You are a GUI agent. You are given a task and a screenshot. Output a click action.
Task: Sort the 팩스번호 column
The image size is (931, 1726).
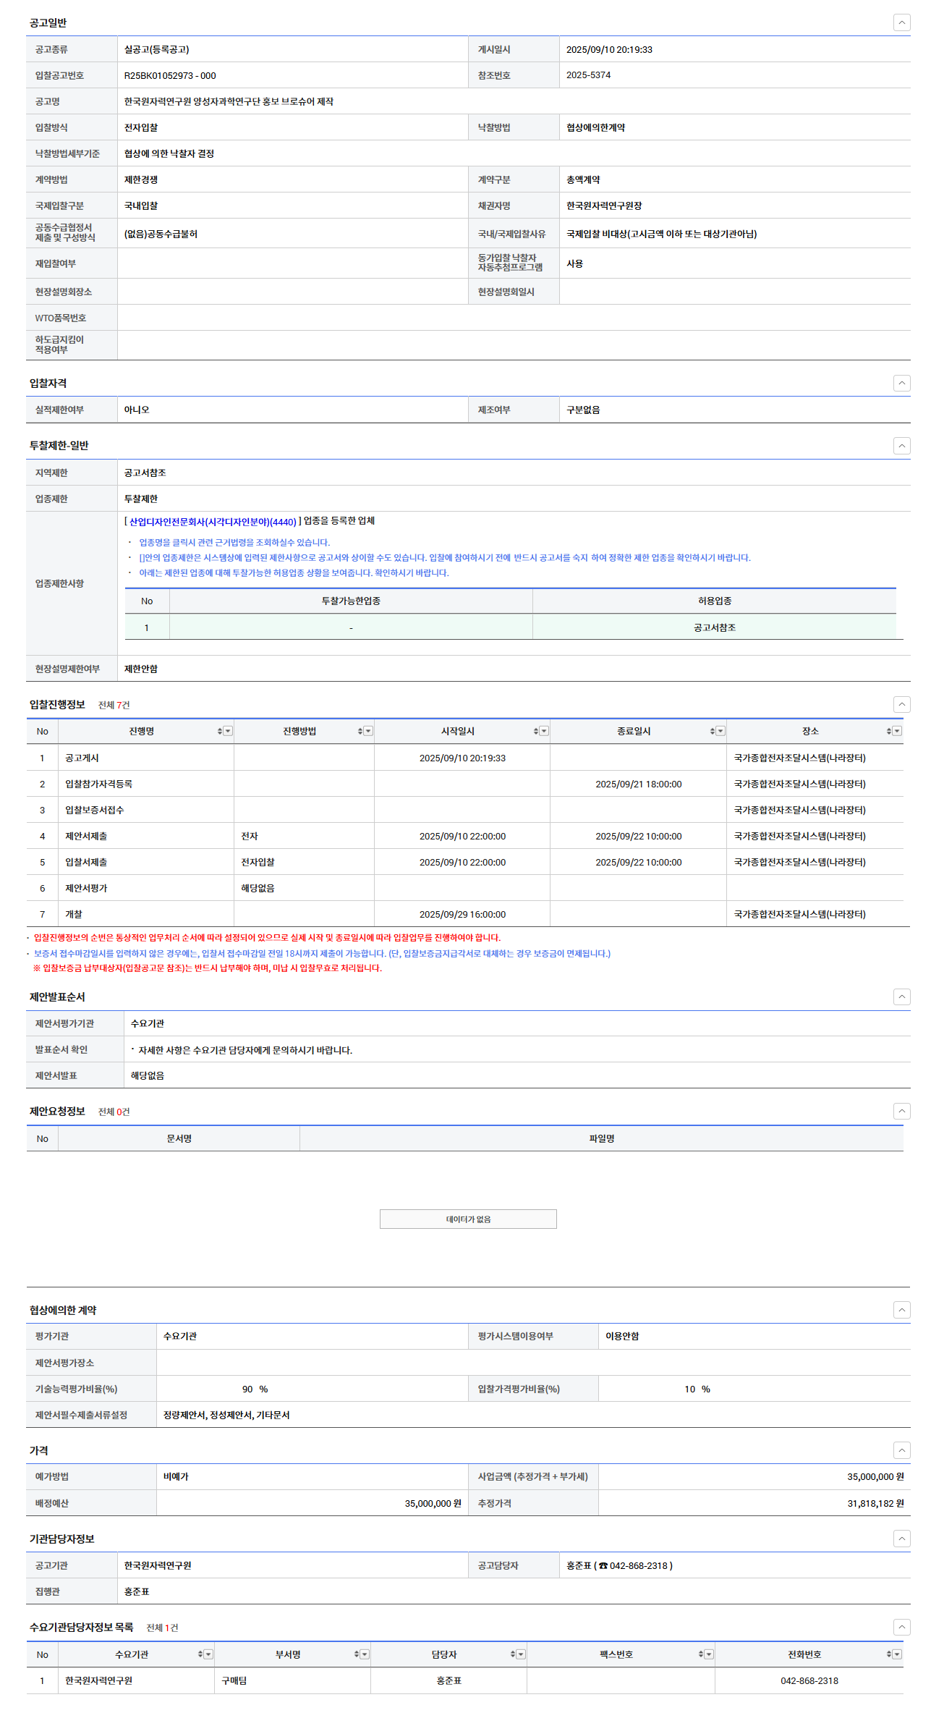701,1654
